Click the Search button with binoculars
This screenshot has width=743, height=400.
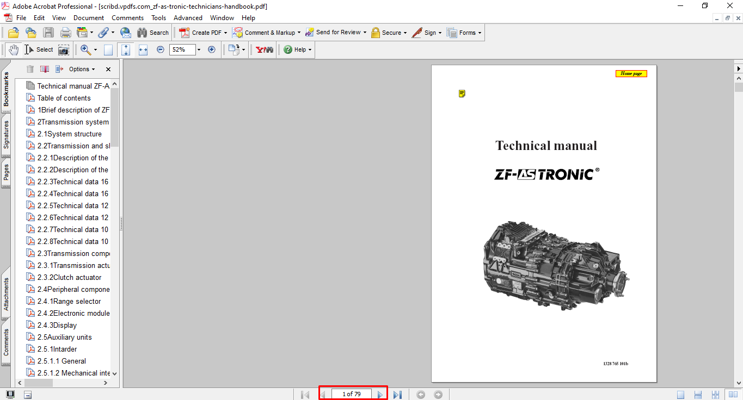153,33
